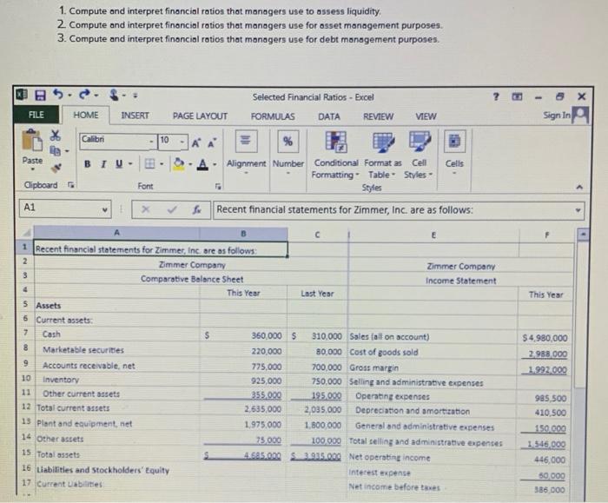Switch to the HOME tab
Screen dimensions: 608x503
(x=86, y=116)
